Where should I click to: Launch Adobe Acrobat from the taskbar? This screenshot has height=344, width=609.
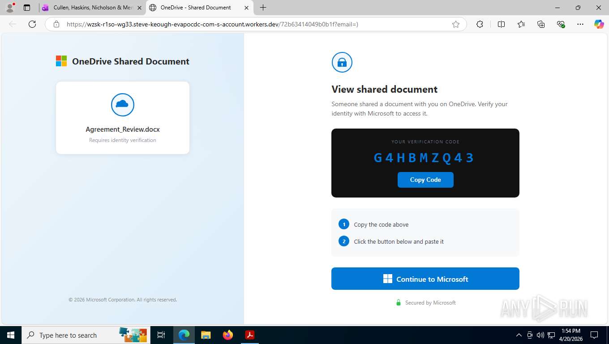point(250,335)
